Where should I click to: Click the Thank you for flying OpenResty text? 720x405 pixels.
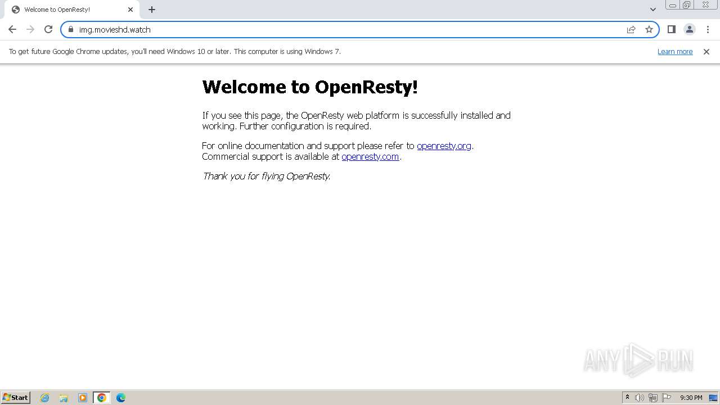point(266,176)
